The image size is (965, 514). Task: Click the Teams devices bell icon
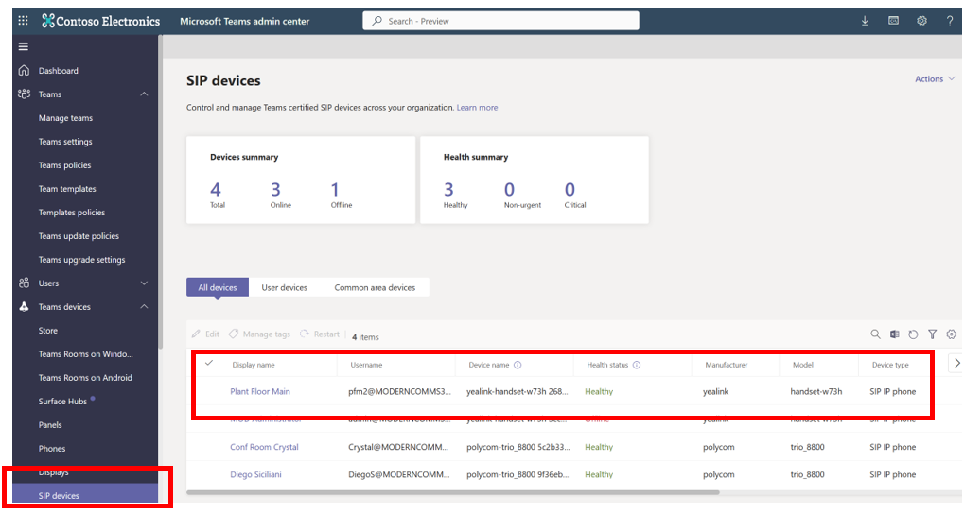pos(24,306)
